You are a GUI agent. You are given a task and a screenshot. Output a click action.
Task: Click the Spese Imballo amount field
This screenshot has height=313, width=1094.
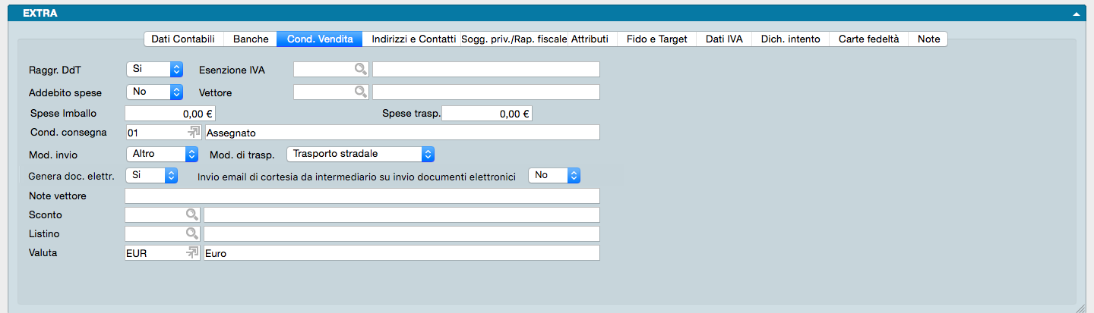pyautogui.click(x=170, y=114)
